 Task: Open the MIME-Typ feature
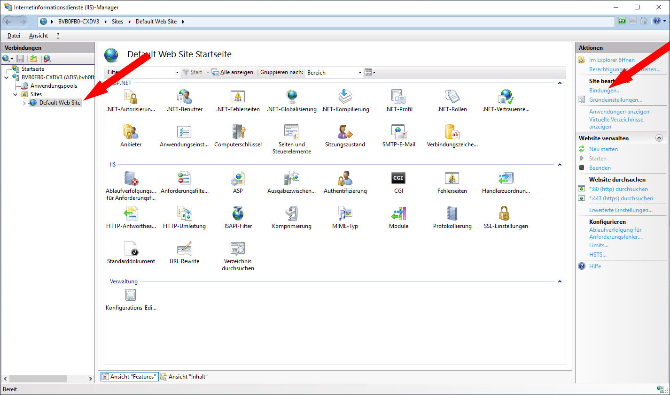coord(345,214)
